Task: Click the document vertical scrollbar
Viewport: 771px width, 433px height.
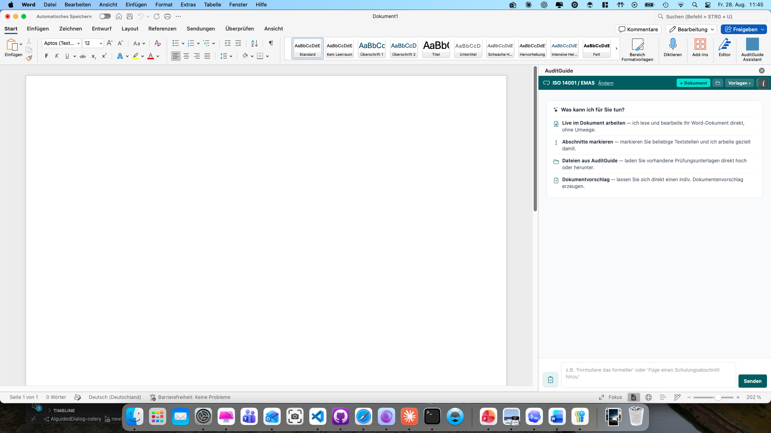Action: coord(535,139)
